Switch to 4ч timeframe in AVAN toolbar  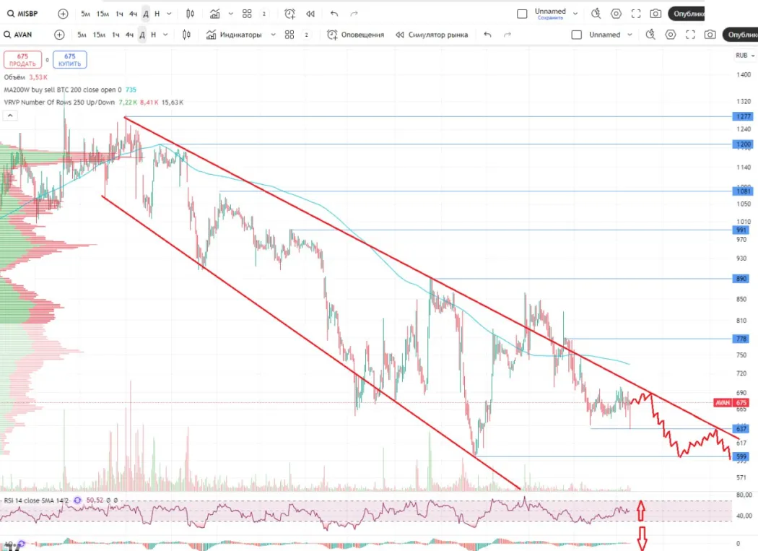pos(129,35)
